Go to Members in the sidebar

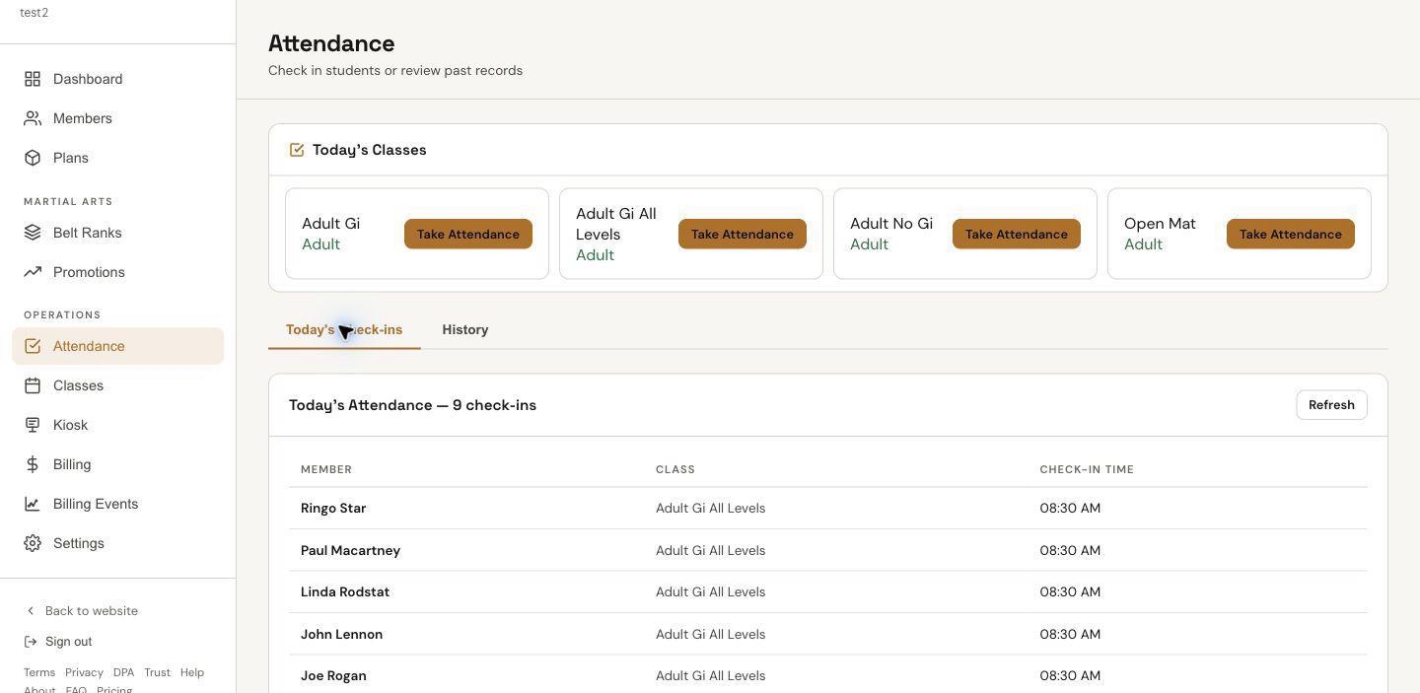point(117,118)
